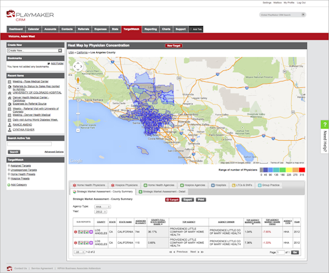The height and width of the screenshot is (273, 329).
Task: Sort by the Top Agency column header
Action: [189, 222]
